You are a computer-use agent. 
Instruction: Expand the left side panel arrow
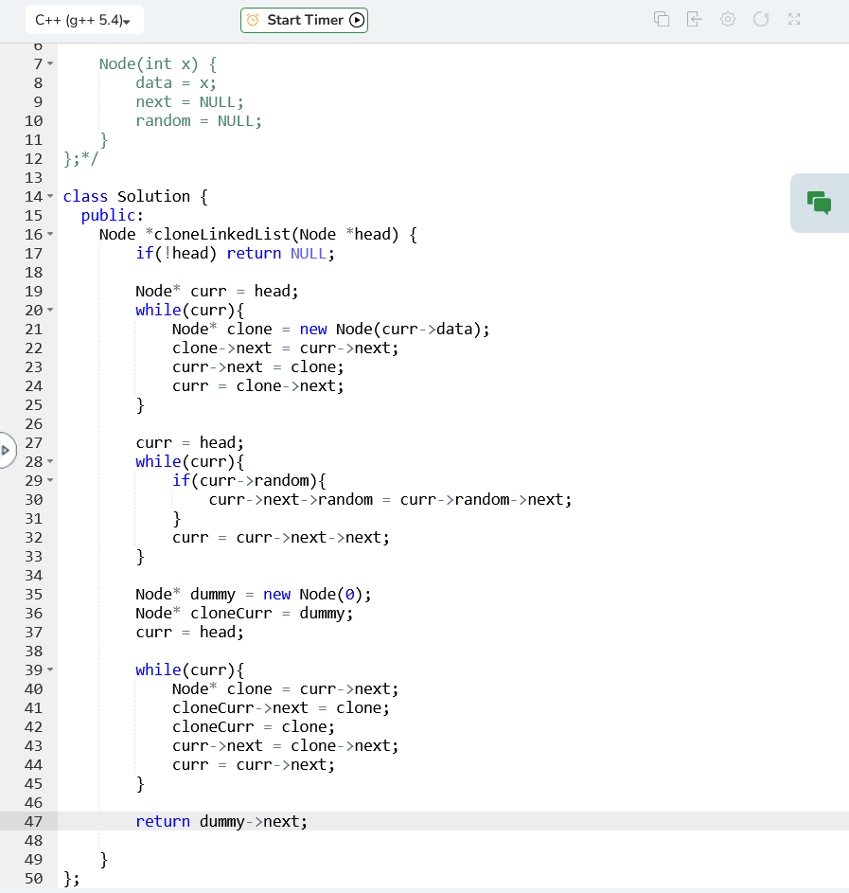[x=6, y=451]
